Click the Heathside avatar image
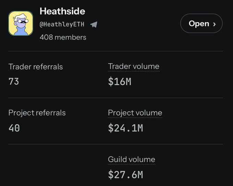Viewport: 233px width, 186px height. 21,23
